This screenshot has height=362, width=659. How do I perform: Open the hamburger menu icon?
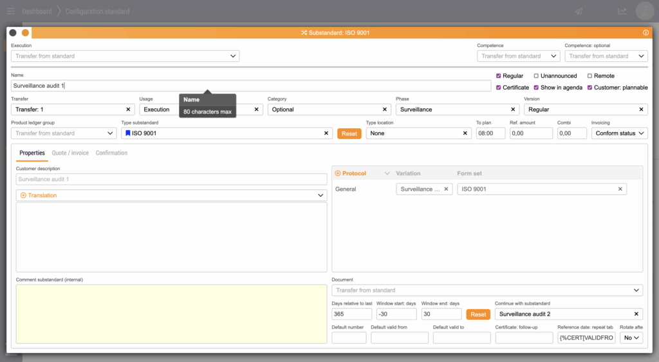coord(10,11)
